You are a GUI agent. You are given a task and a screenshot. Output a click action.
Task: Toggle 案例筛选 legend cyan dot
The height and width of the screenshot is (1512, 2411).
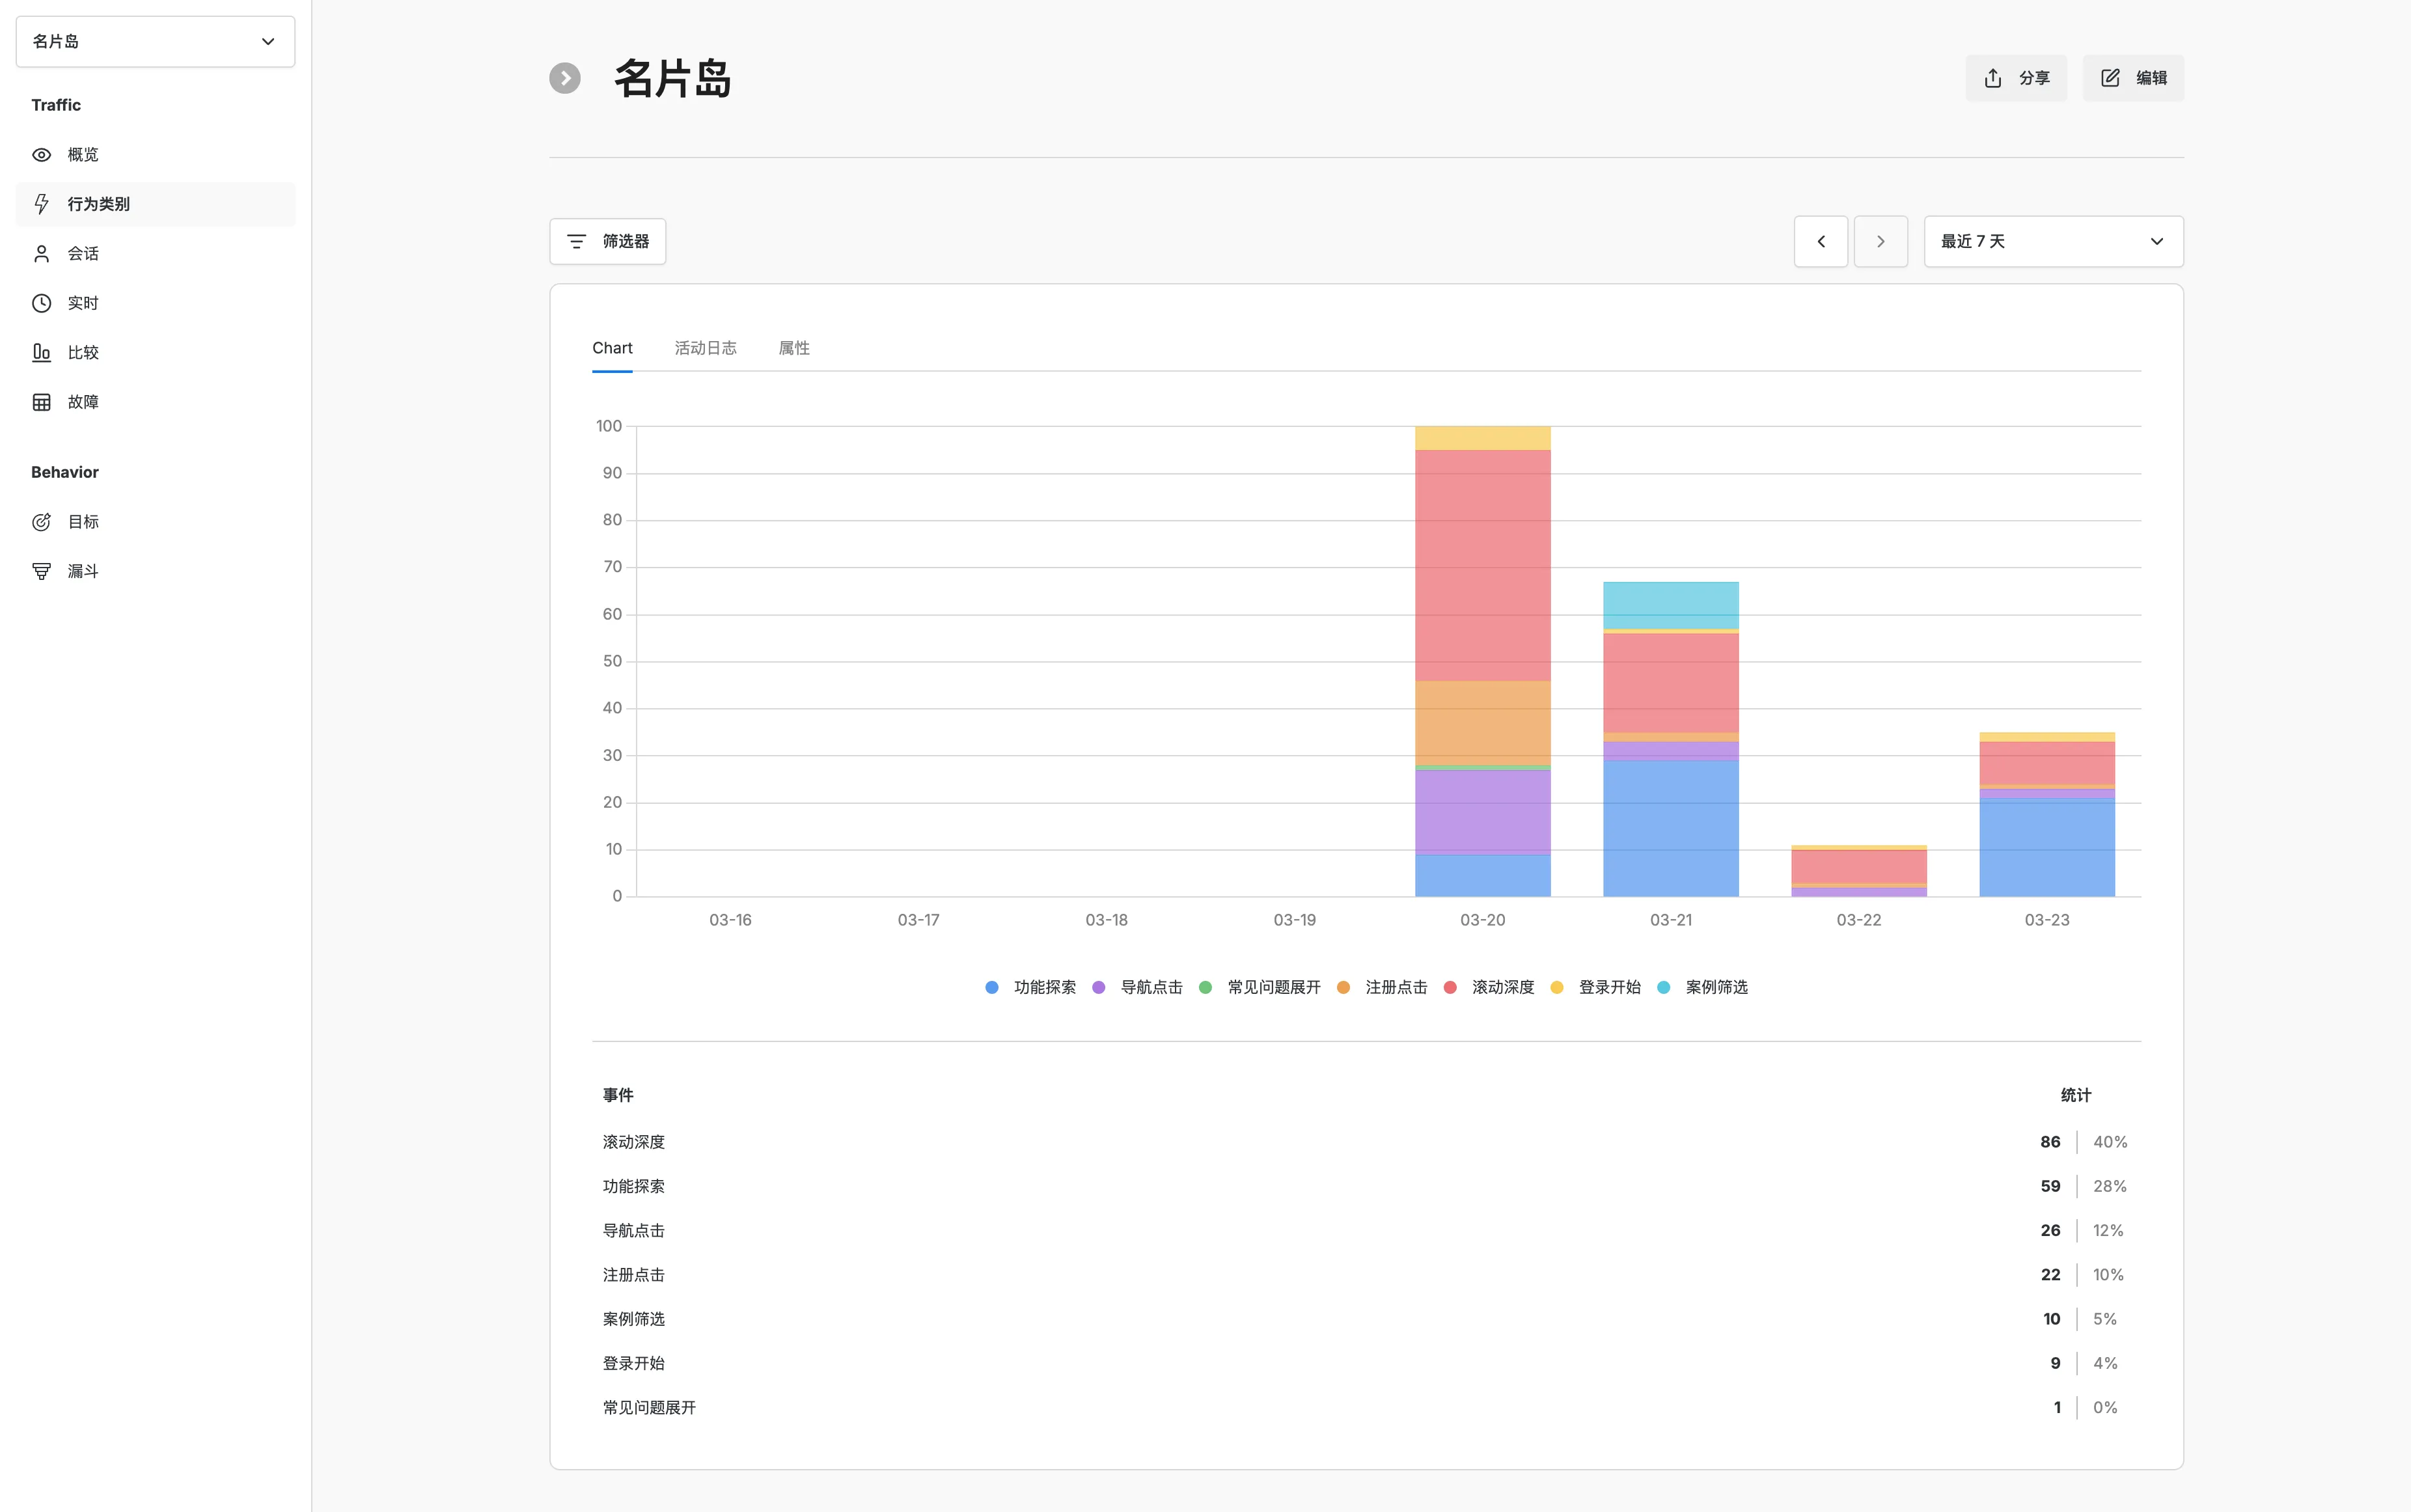[x=1664, y=987]
